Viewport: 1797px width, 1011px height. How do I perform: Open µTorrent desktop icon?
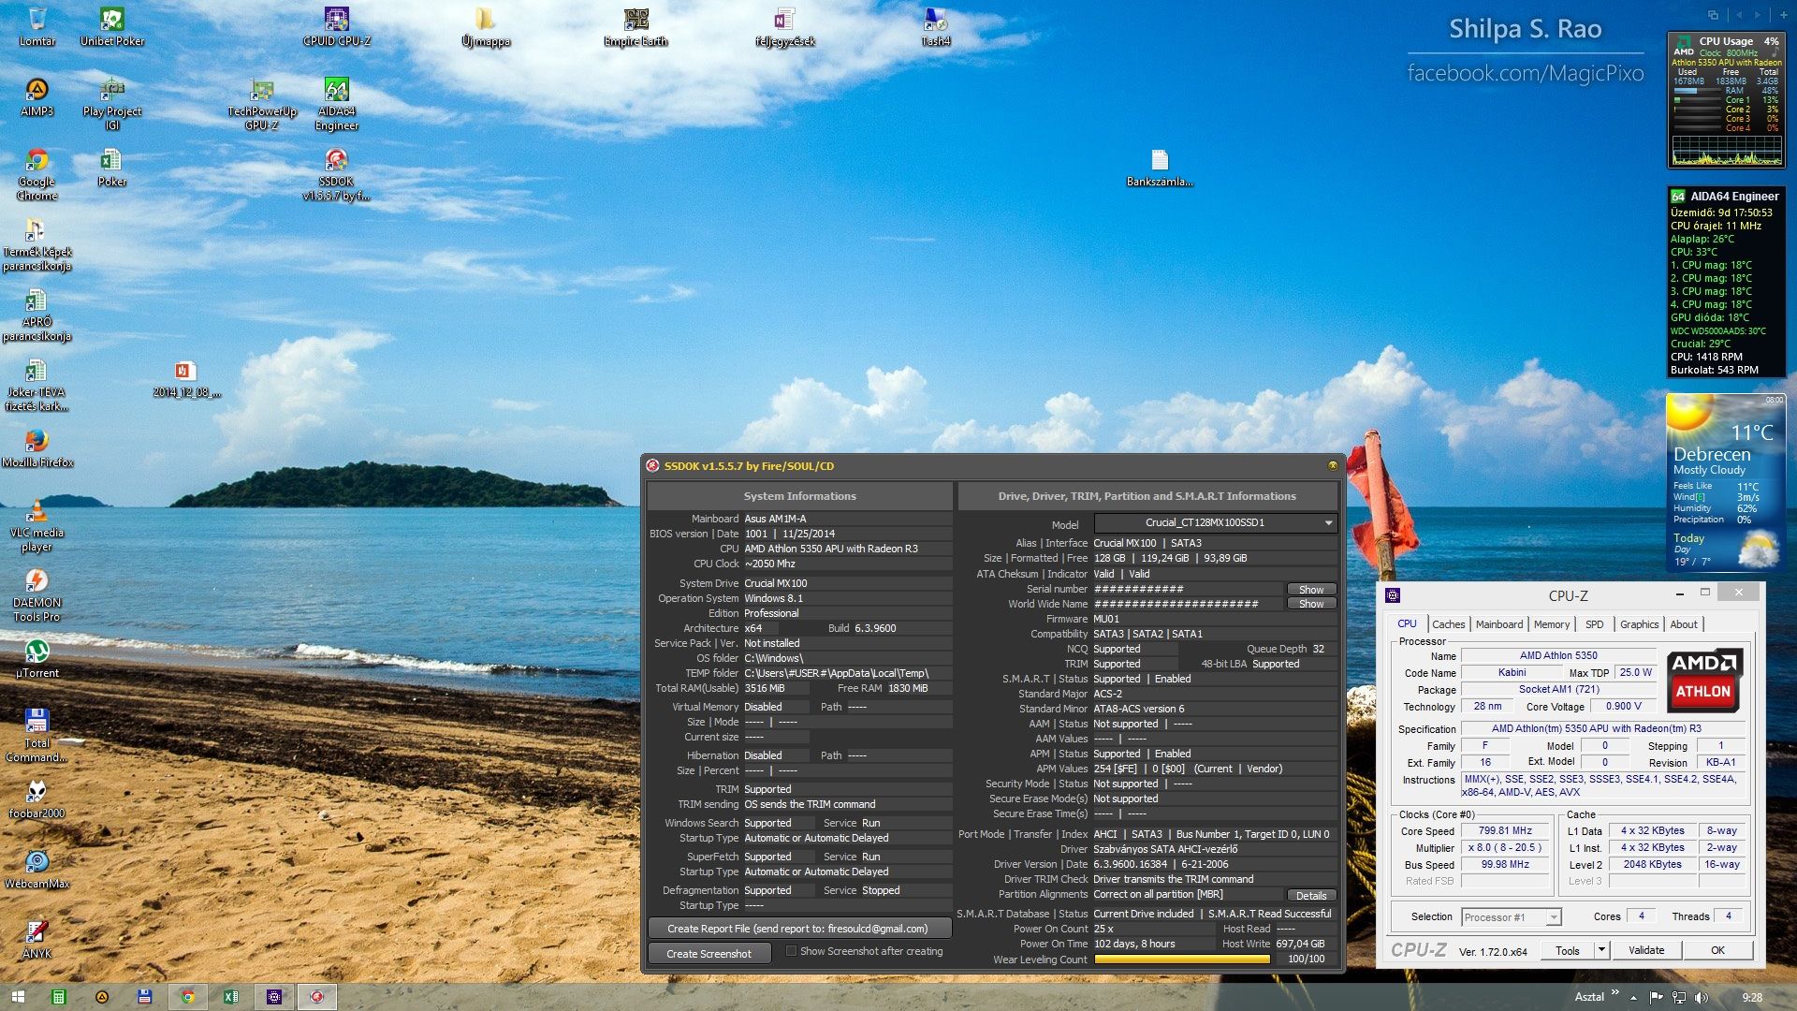[x=37, y=658]
